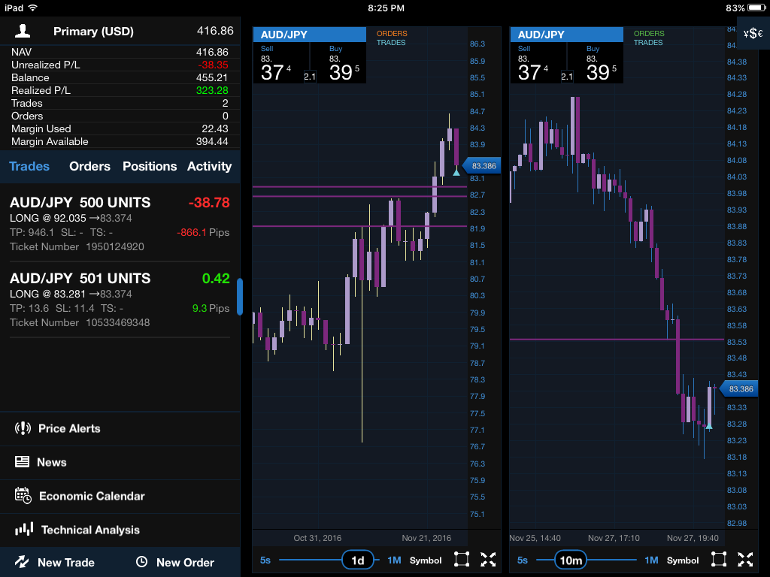Select the AUD/JPY 500 units trade
Image resolution: width=770 pixels, height=577 pixels.
(x=120, y=223)
